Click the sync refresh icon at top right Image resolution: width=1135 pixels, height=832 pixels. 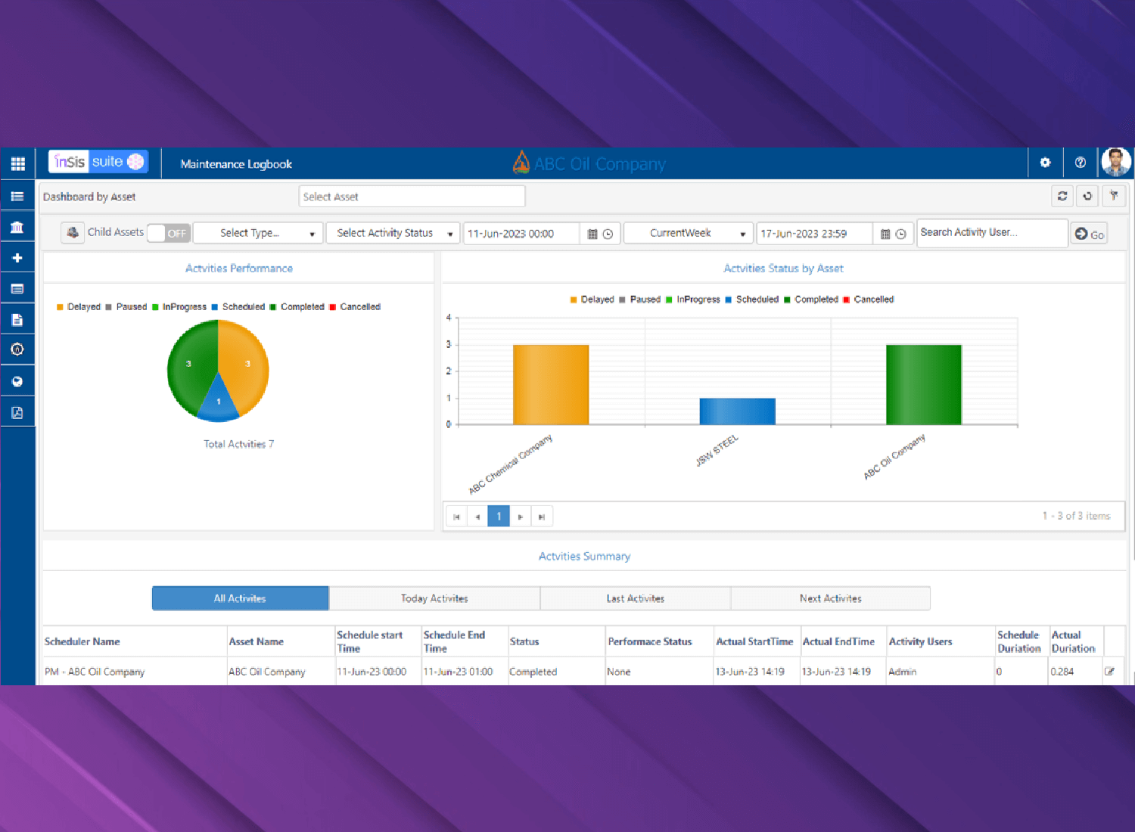[x=1062, y=196]
